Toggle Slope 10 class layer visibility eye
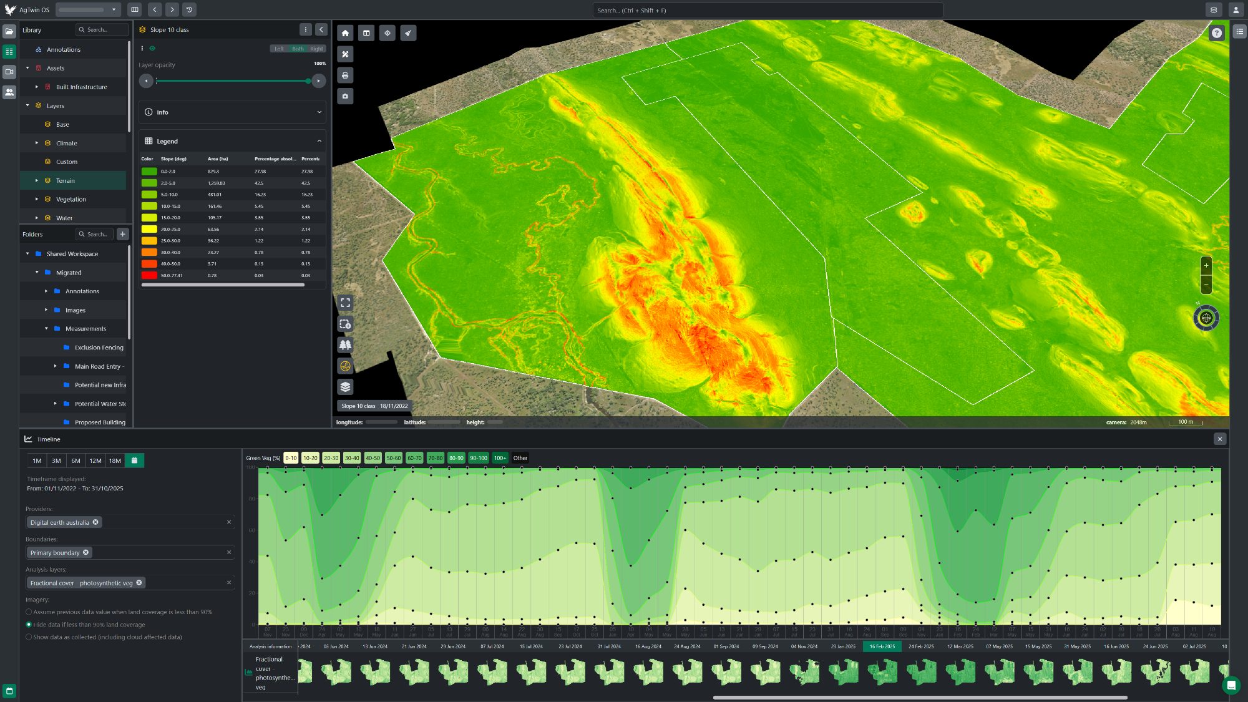 tap(152, 48)
